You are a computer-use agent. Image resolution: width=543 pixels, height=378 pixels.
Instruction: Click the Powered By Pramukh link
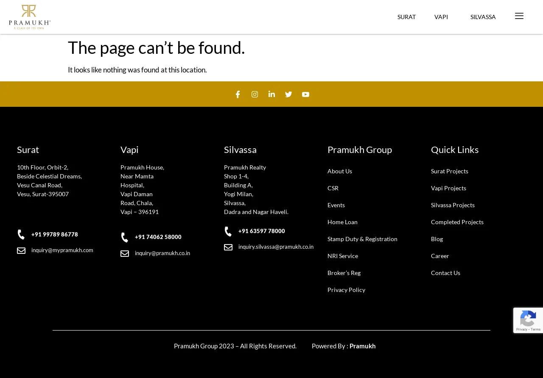(x=362, y=346)
